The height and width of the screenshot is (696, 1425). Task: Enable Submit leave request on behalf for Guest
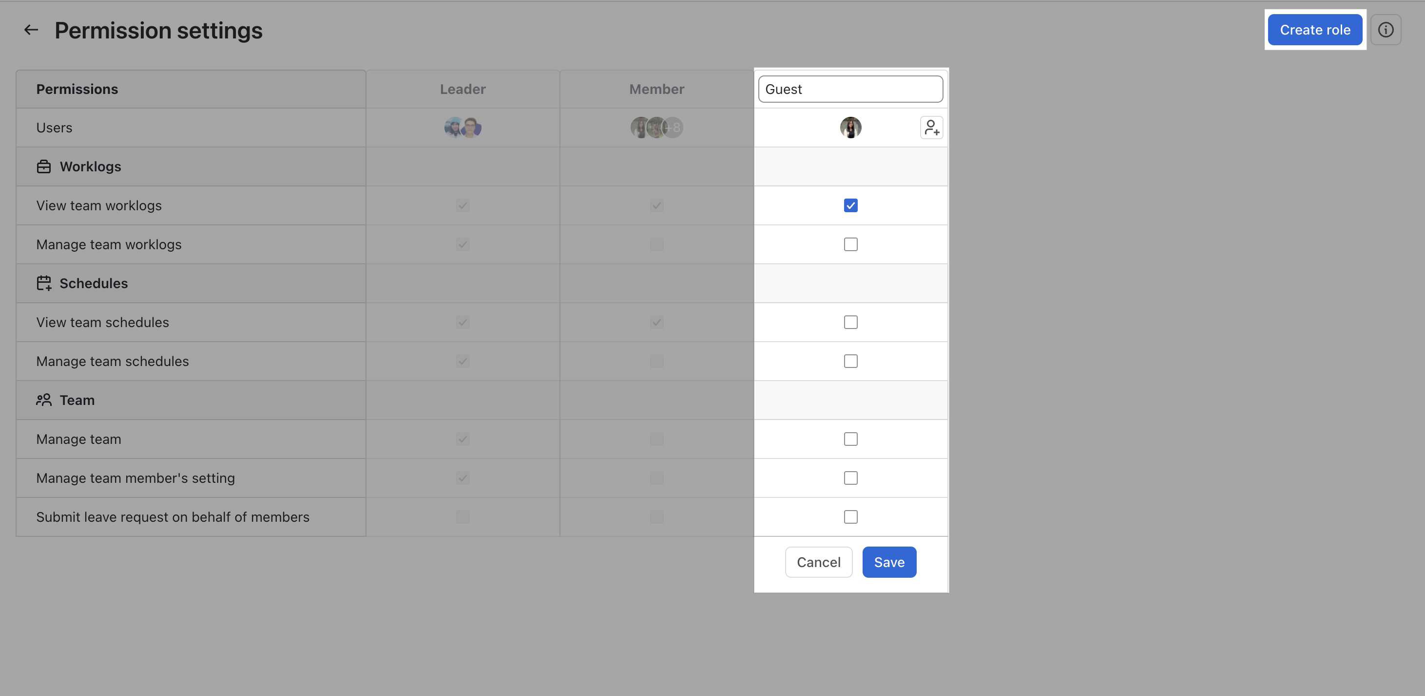pyautogui.click(x=850, y=517)
